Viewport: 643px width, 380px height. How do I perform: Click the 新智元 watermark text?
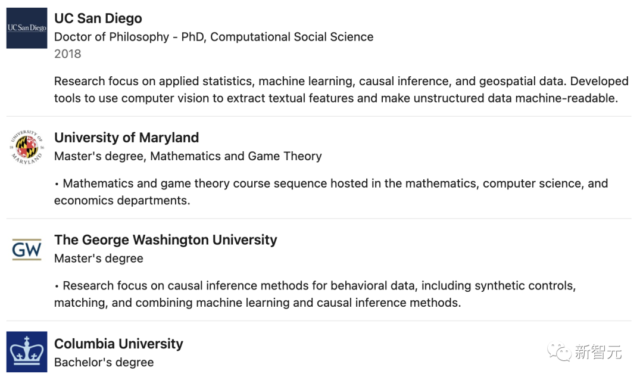tap(598, 352)
